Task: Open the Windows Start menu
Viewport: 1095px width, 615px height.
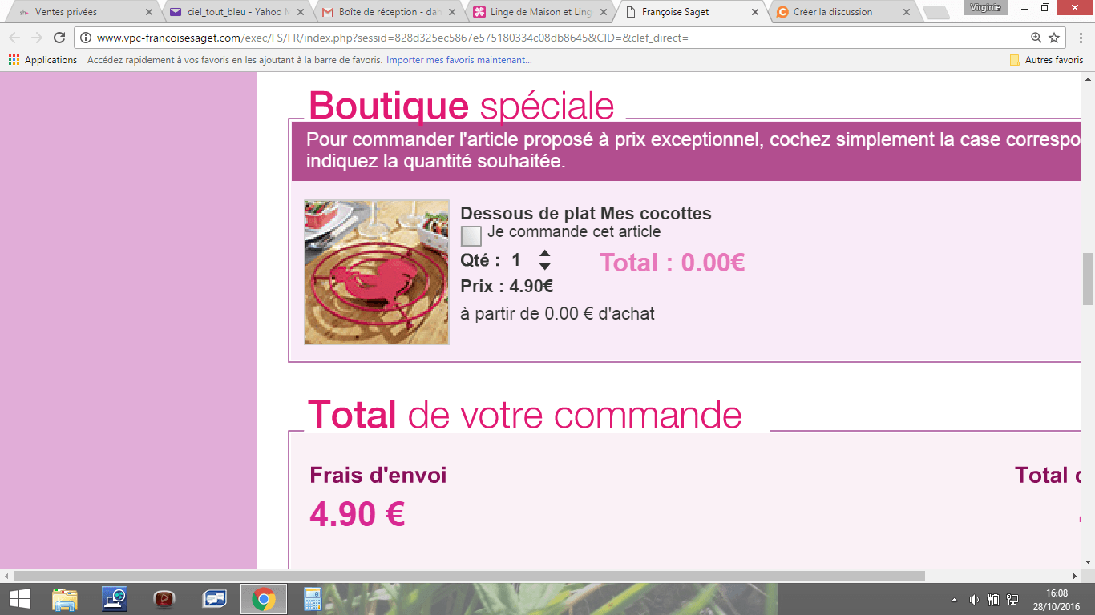Action: (19, 599)
